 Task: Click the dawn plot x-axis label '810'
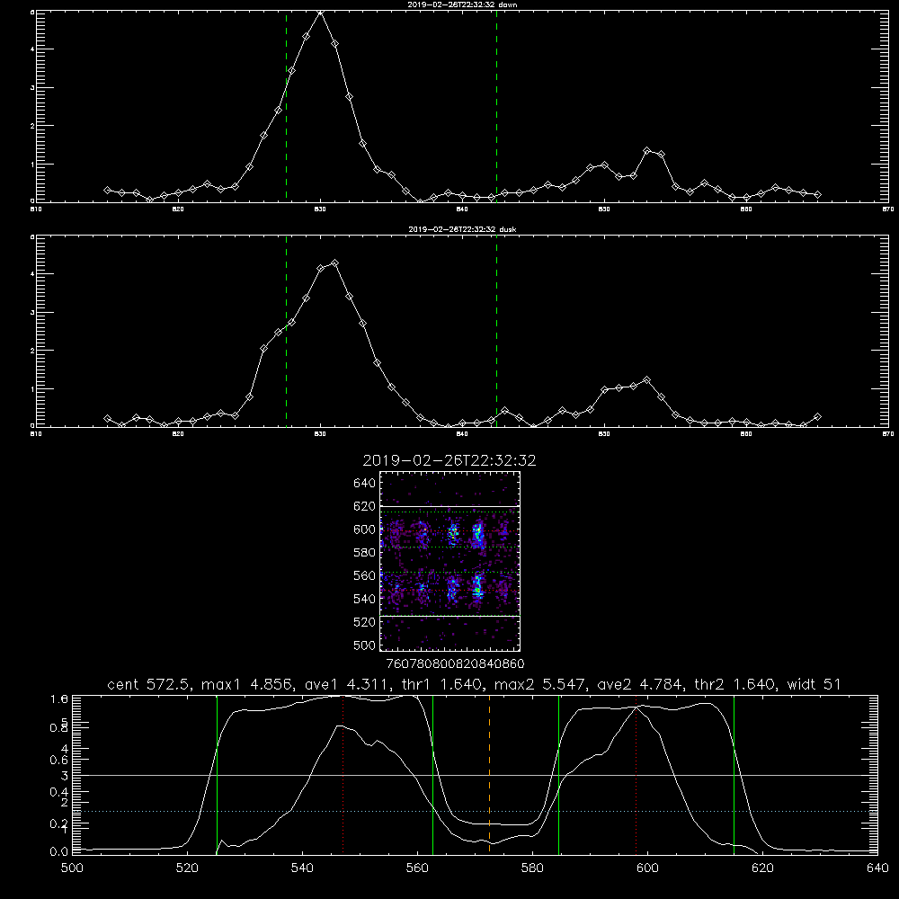36,209
